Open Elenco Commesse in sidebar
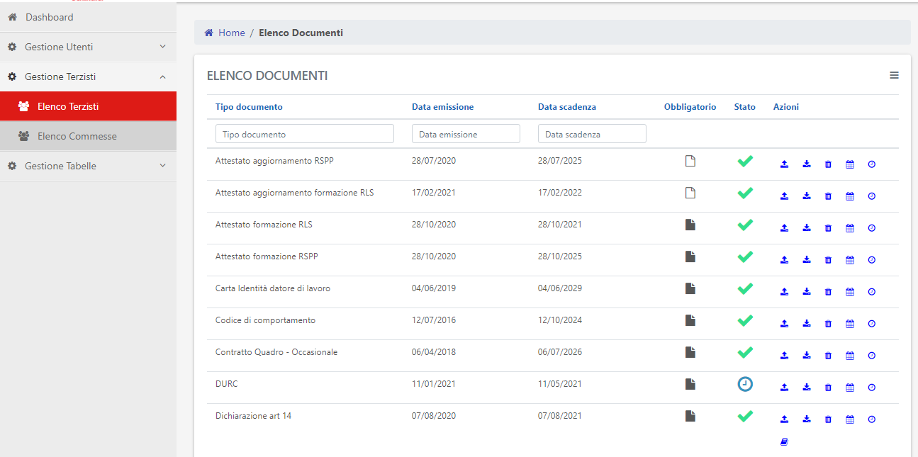 click(x=88, y=136)
